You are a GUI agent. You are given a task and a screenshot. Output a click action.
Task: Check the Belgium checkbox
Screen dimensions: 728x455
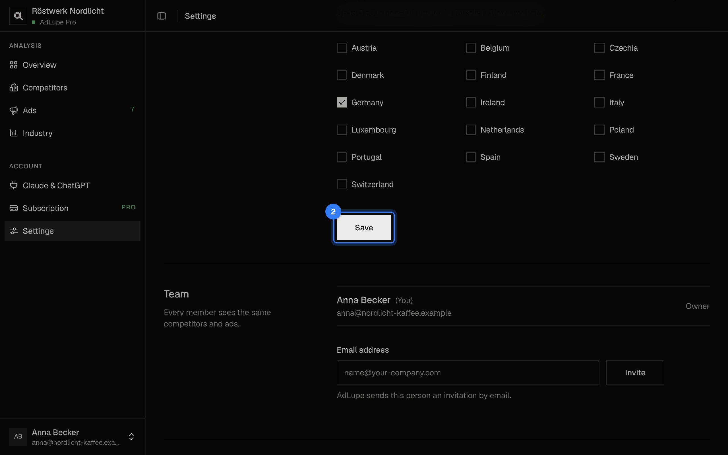click(471, 48)
